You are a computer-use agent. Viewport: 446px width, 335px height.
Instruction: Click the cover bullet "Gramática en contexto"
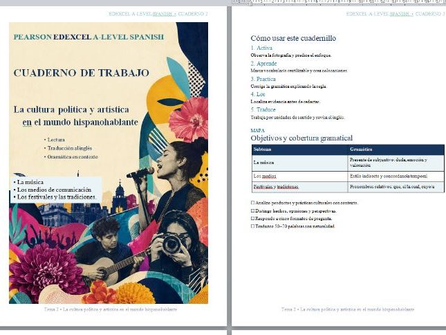coord(73,157)
